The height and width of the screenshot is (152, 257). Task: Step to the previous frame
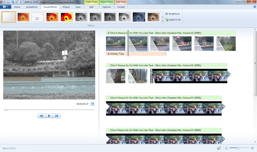pos(41,116)
